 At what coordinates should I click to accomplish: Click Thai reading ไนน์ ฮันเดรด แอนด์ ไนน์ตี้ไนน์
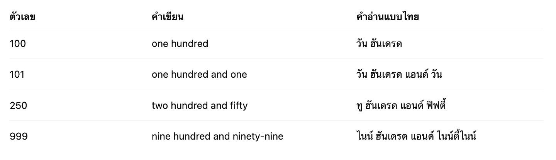click(x=416, y=135)
